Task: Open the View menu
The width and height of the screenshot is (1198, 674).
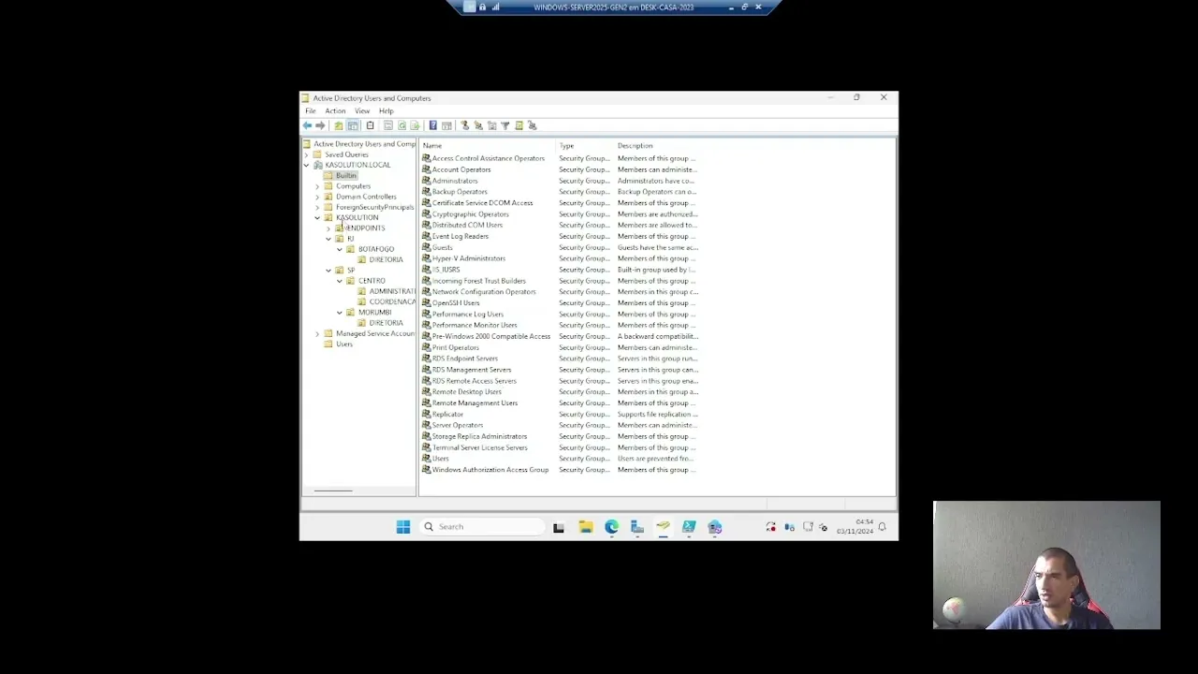Action: tap(362, 110)
